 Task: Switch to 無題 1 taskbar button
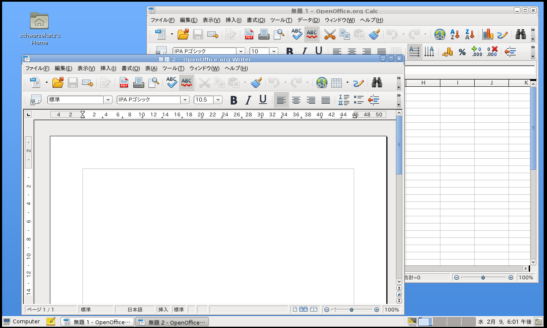97,322
